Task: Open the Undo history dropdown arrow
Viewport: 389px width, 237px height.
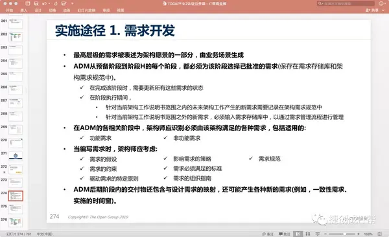Action: pyautogui.click(x=49, y=3)
